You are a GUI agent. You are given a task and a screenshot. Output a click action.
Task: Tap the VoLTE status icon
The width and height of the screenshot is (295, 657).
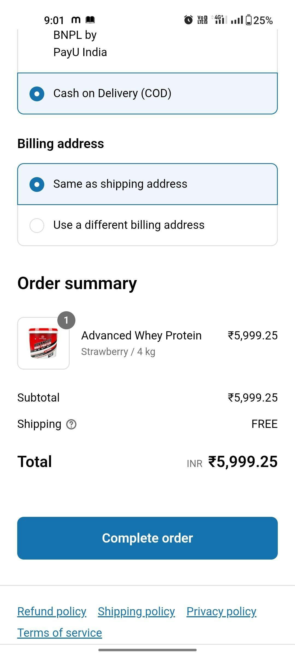click(202, 20)
